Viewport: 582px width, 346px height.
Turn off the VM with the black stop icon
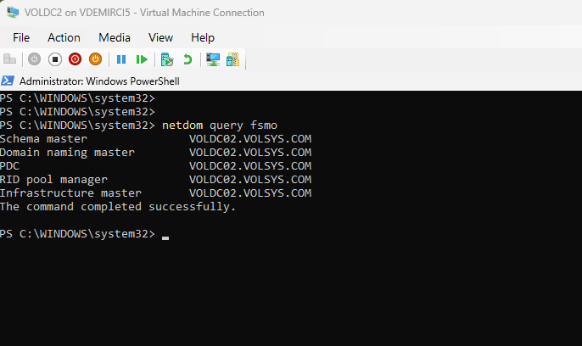(x=54, y=59)
